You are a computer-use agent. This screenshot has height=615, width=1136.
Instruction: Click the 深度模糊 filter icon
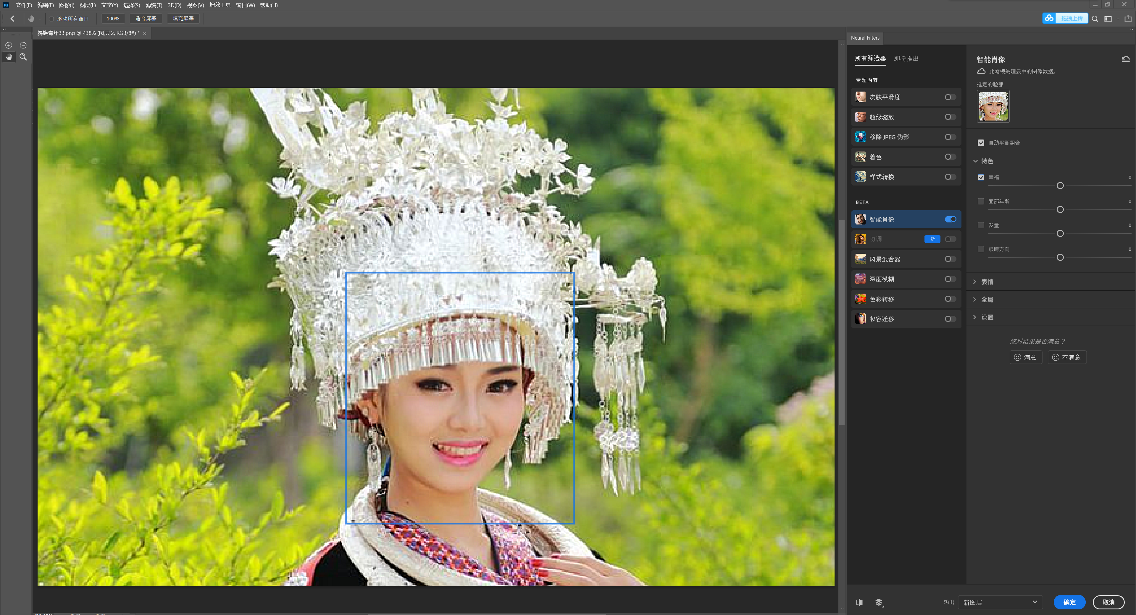tap(860, 279)
